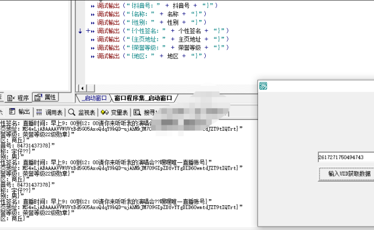Viewport: 374px width, 230px height.
Task: Select the code line outputting 地区
Action: pos(149,56)
